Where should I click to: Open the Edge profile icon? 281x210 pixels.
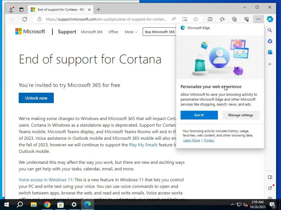coord(11,10)
